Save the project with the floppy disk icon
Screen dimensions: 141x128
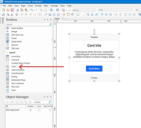[x=12, y=10]
